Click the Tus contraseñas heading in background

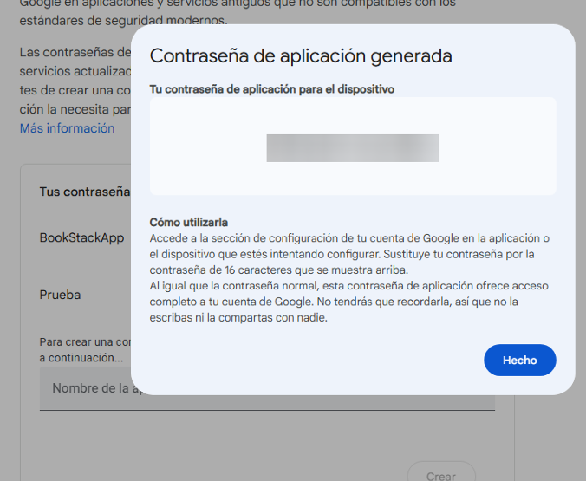[x=85, y=192]
